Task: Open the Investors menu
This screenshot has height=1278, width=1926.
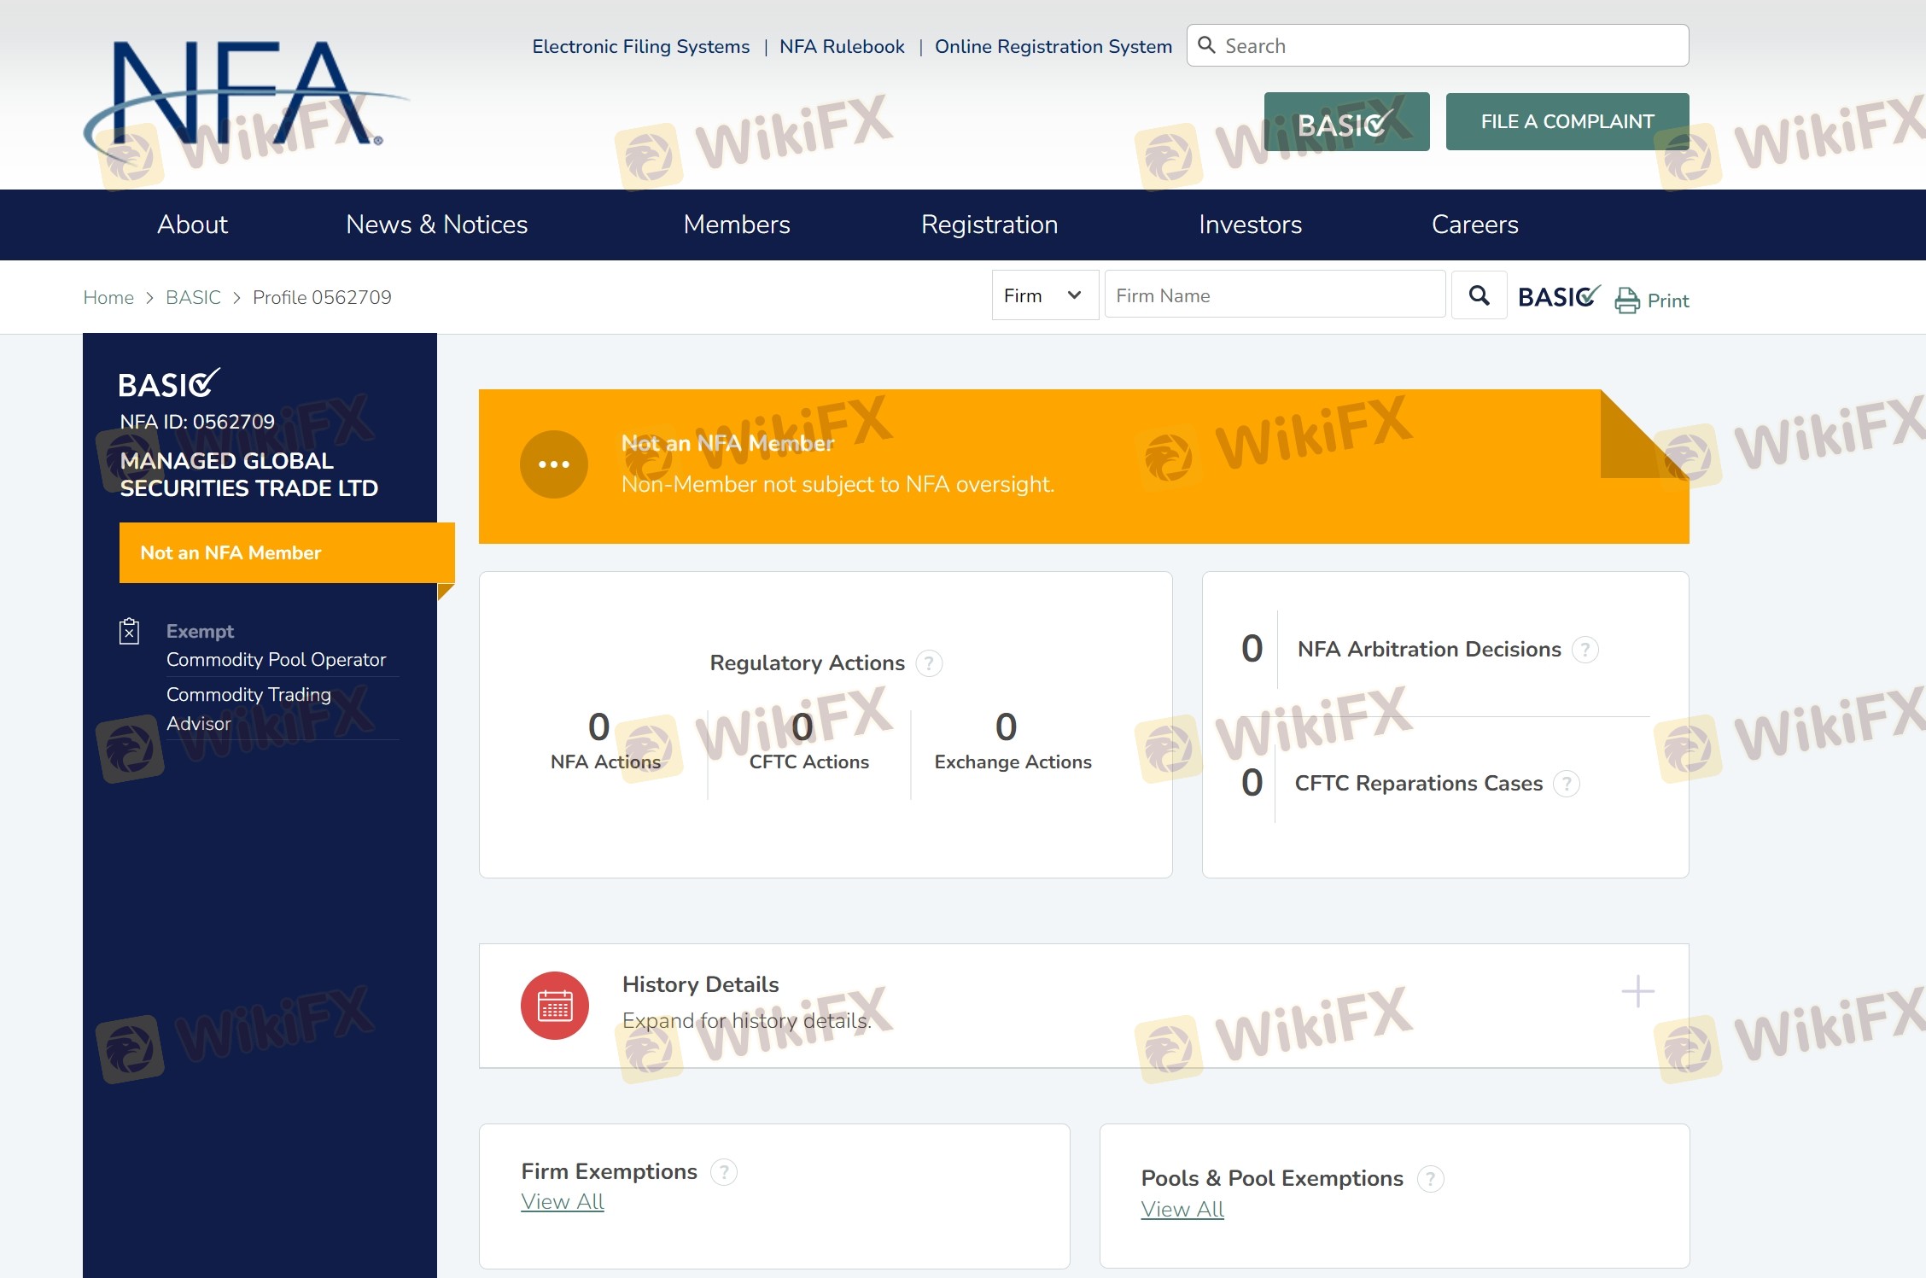Action: [1250, 225]
